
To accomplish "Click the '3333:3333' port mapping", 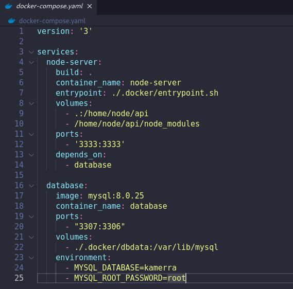I will [x=99, y=144].
